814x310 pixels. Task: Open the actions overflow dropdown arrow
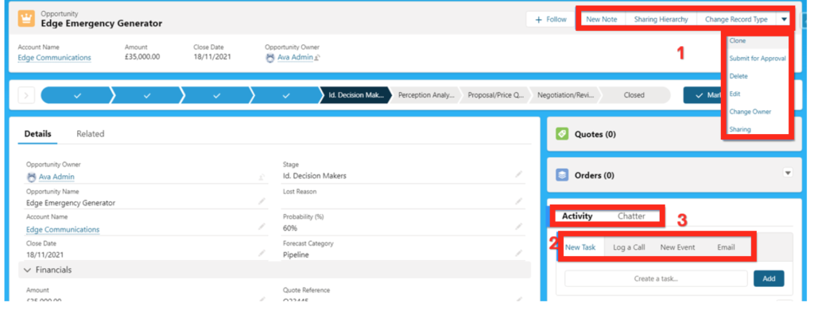[x=784, y=19]
